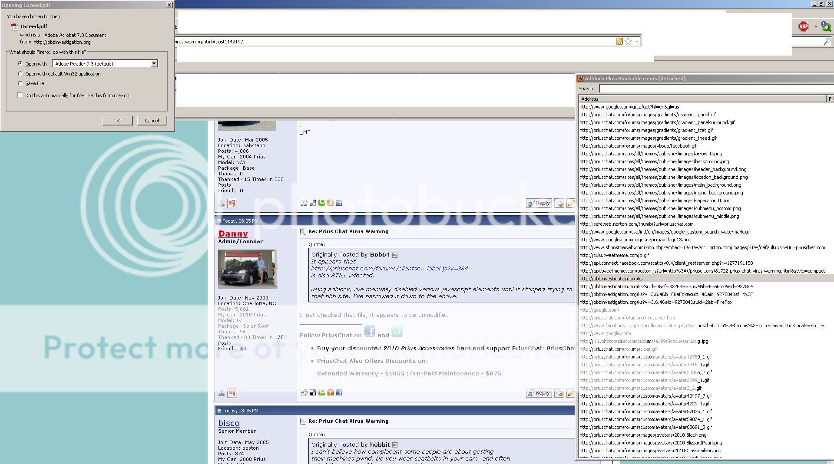Viewport: 834px width, 464px height.
Task: Restore down the Firefox browser window
Action: pyautogui.click(x=821, y=3)
